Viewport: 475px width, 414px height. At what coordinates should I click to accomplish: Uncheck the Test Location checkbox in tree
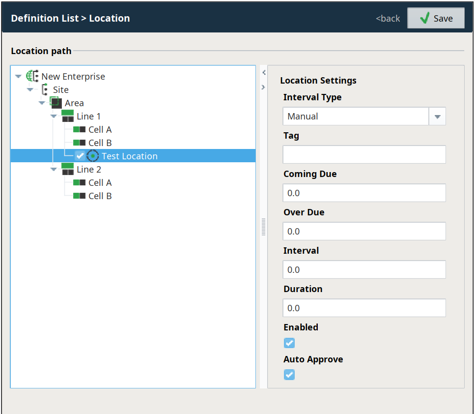(81, 156)
